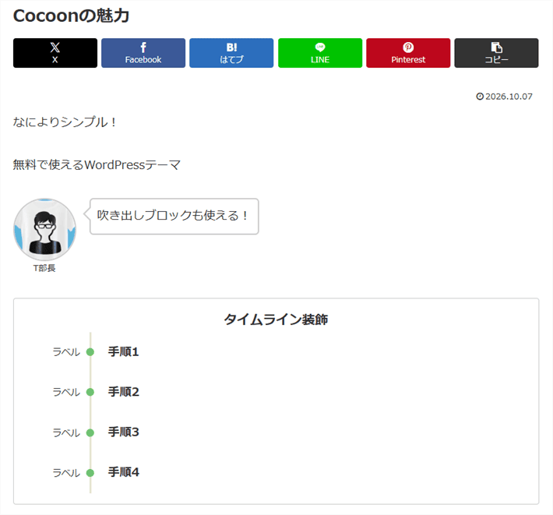The width and height of the screenshot is (553, 515).
Task: Click the 2026.10.07 date text
Action: tap(509, 97)
